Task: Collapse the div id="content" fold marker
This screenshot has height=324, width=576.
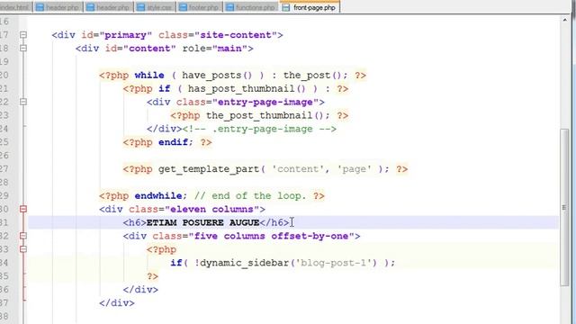Action: tap(23, 48)
